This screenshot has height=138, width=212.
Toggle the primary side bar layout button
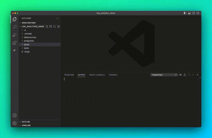(185, 13)
